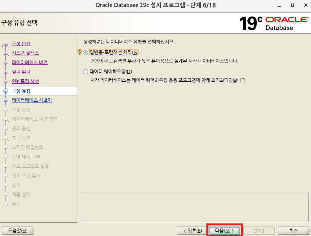Image resolution: width=311 pixels, height=236 pixels.
Task: Close the Oracle installer window
Action: point(306,5)
